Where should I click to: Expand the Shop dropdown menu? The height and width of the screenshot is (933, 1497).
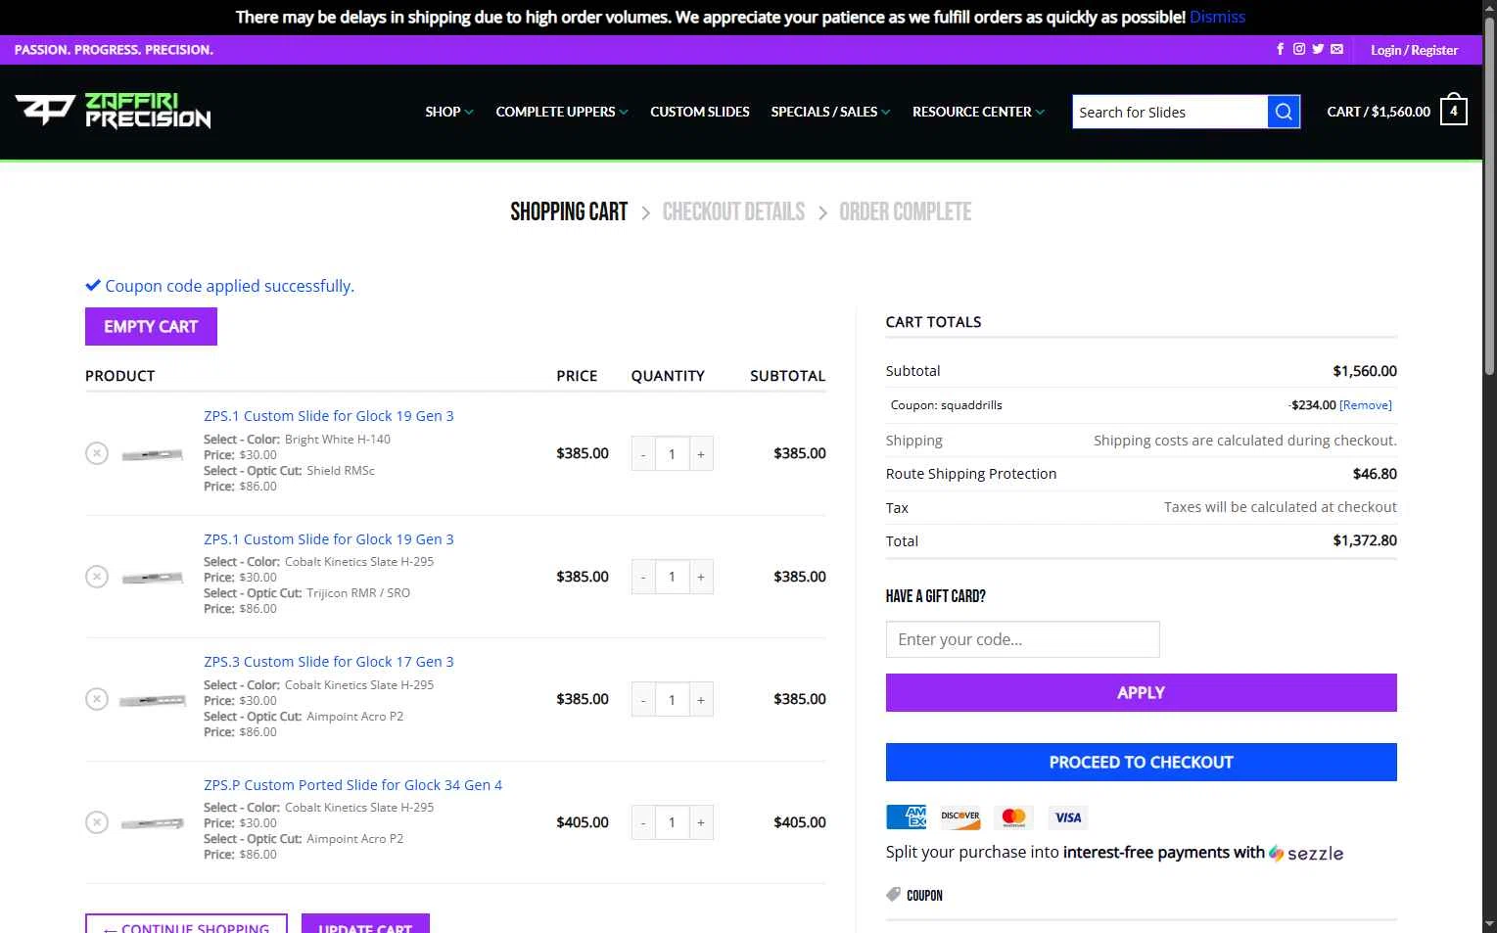(449, 112)
